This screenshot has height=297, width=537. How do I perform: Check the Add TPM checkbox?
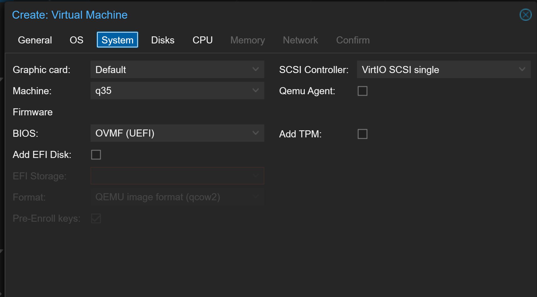pyautogui.click(x=362, y=134)
